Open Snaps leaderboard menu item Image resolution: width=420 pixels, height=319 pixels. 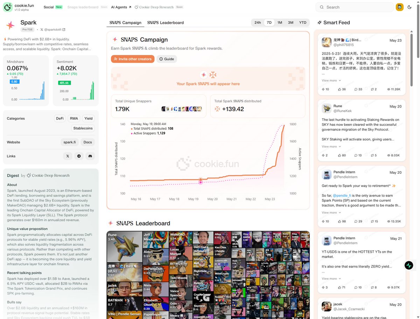coord(83,7)
